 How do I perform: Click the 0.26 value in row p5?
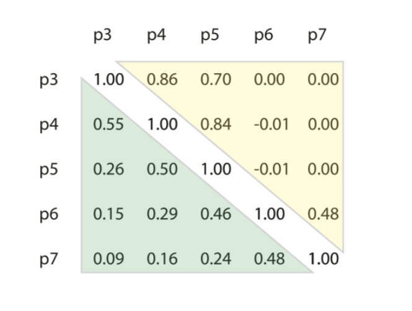point(108,169)
